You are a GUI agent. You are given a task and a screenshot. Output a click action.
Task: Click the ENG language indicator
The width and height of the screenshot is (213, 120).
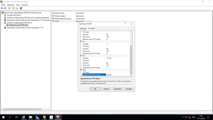pos(194,117)
